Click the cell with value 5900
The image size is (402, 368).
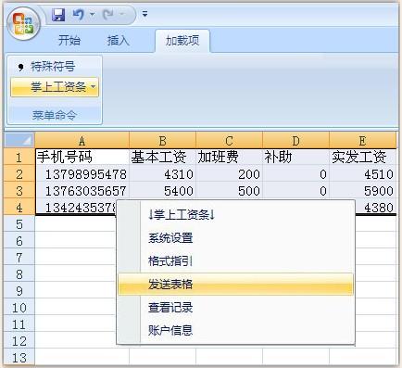point(363,191)
